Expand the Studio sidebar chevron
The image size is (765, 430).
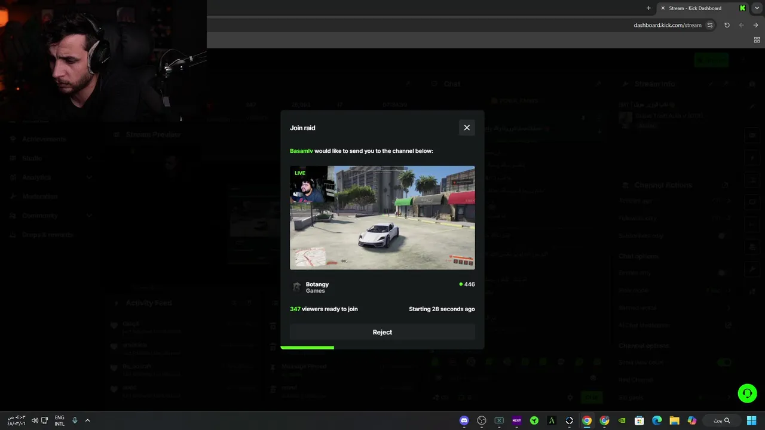click(x=89, y=158)
